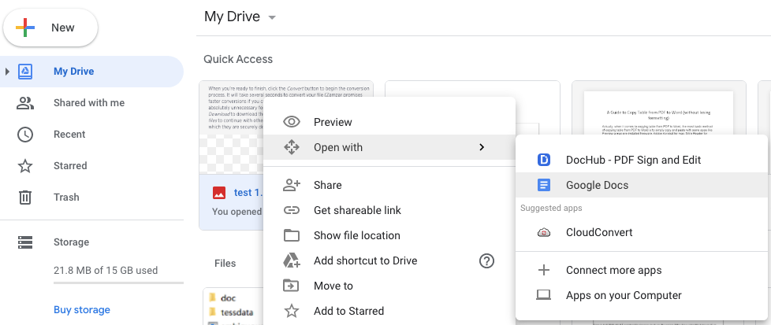
Task: Click the Google Docs blue icon
Action: point(544,185)
